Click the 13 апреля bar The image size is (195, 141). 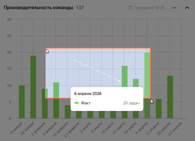(159, 108)
